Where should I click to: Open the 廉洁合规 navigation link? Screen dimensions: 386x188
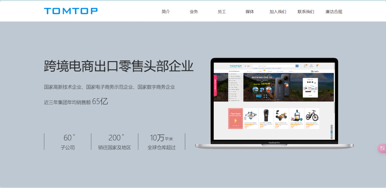pos(334,11)
